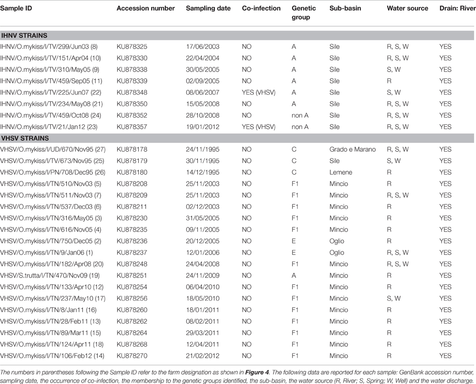Click the Drain: River column header
Image resolution: width=476 pixels, height=384 pixels.
coord(456,8)
